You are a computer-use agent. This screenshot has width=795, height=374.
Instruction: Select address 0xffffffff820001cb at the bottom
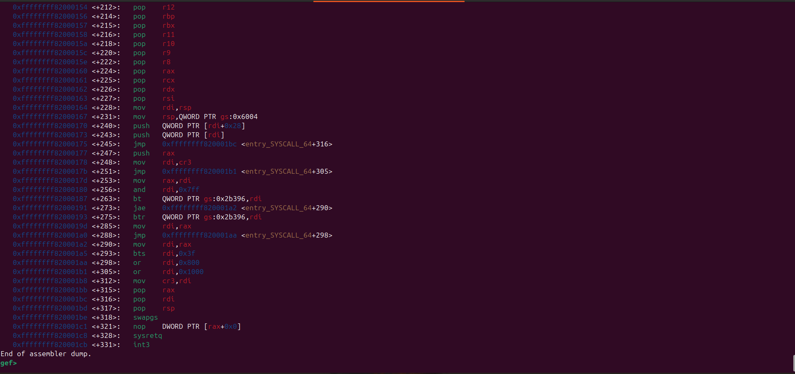tap(49, 345)
